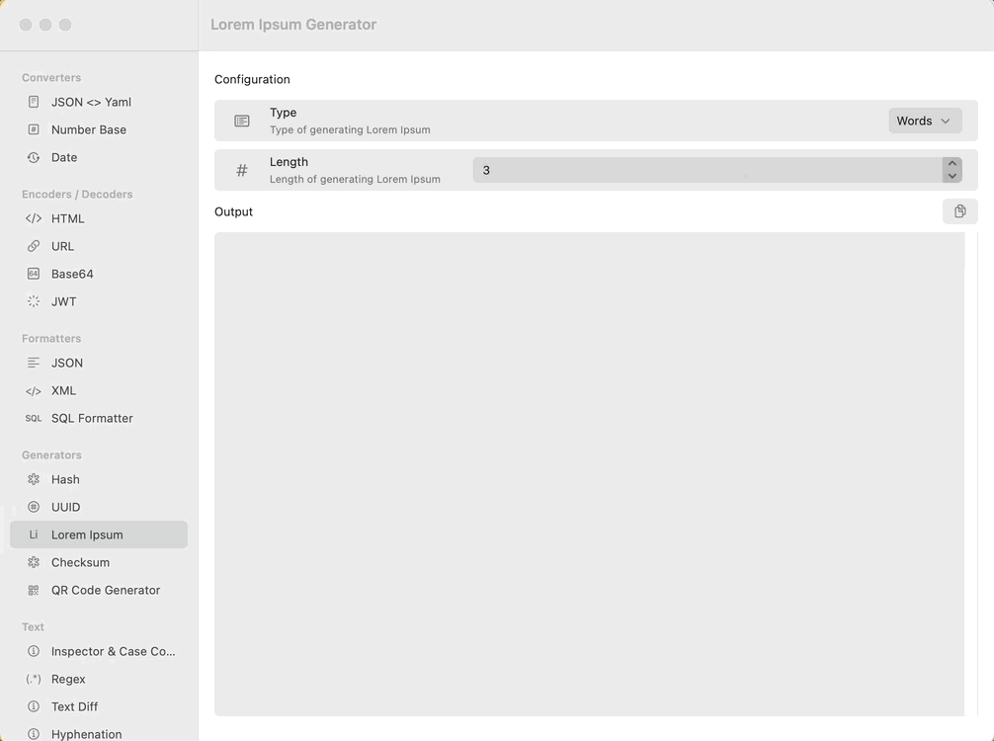Click the Lorem Ipsum Generator window title
The image size is (994, 741).
click(x=293, y=24)
